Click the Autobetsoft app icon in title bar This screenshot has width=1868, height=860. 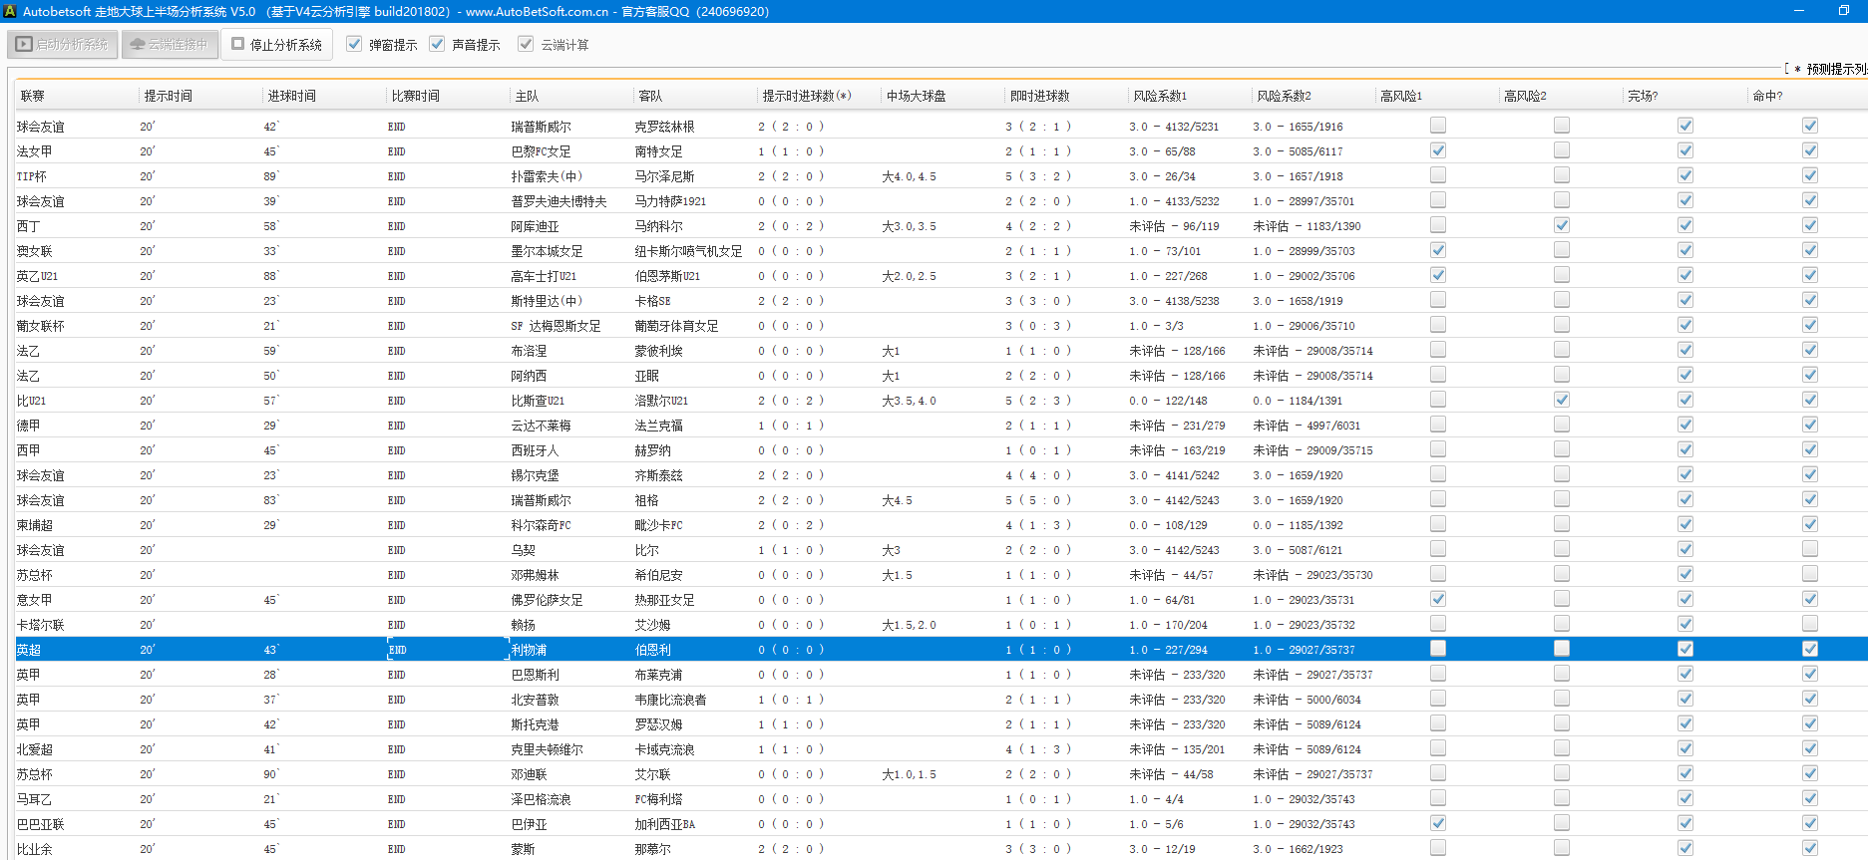point(10,11)
